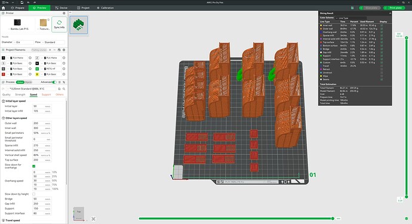Open the nozzle Diameter dropdown
Screen dimensions: 412x224
24,42
